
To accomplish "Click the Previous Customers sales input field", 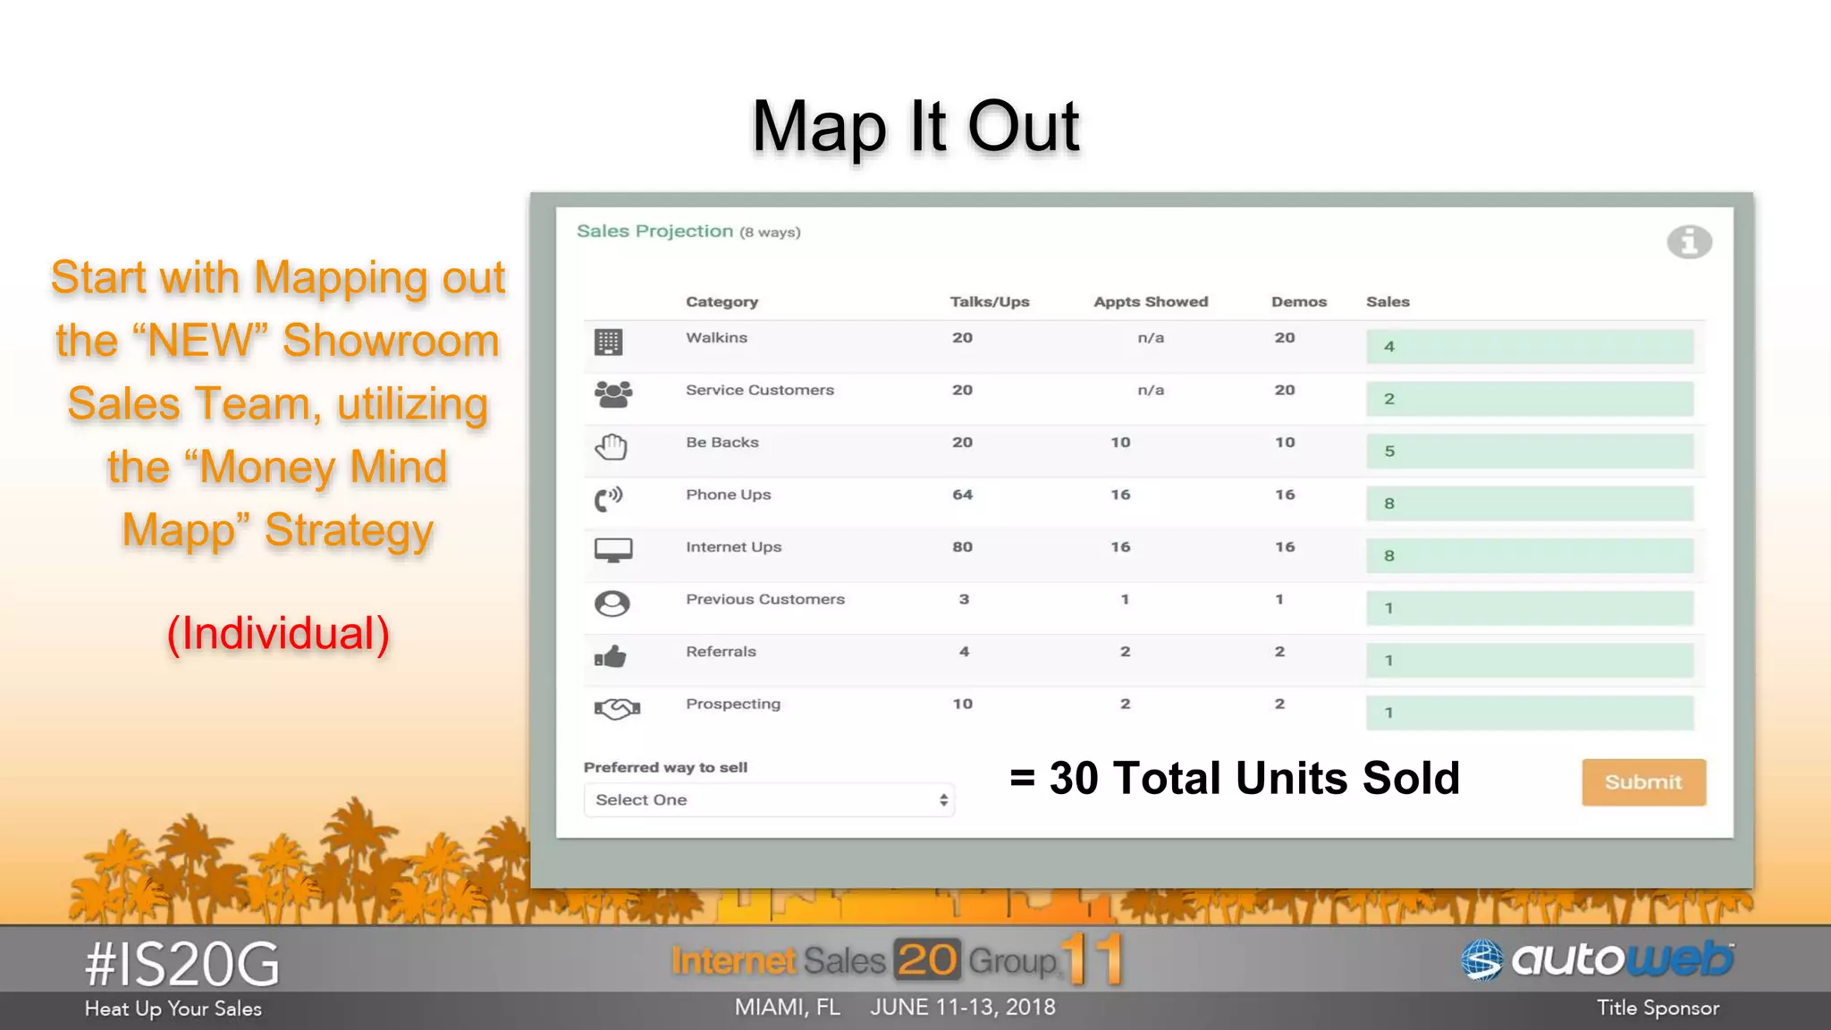I will click(x=1530, y=608).
